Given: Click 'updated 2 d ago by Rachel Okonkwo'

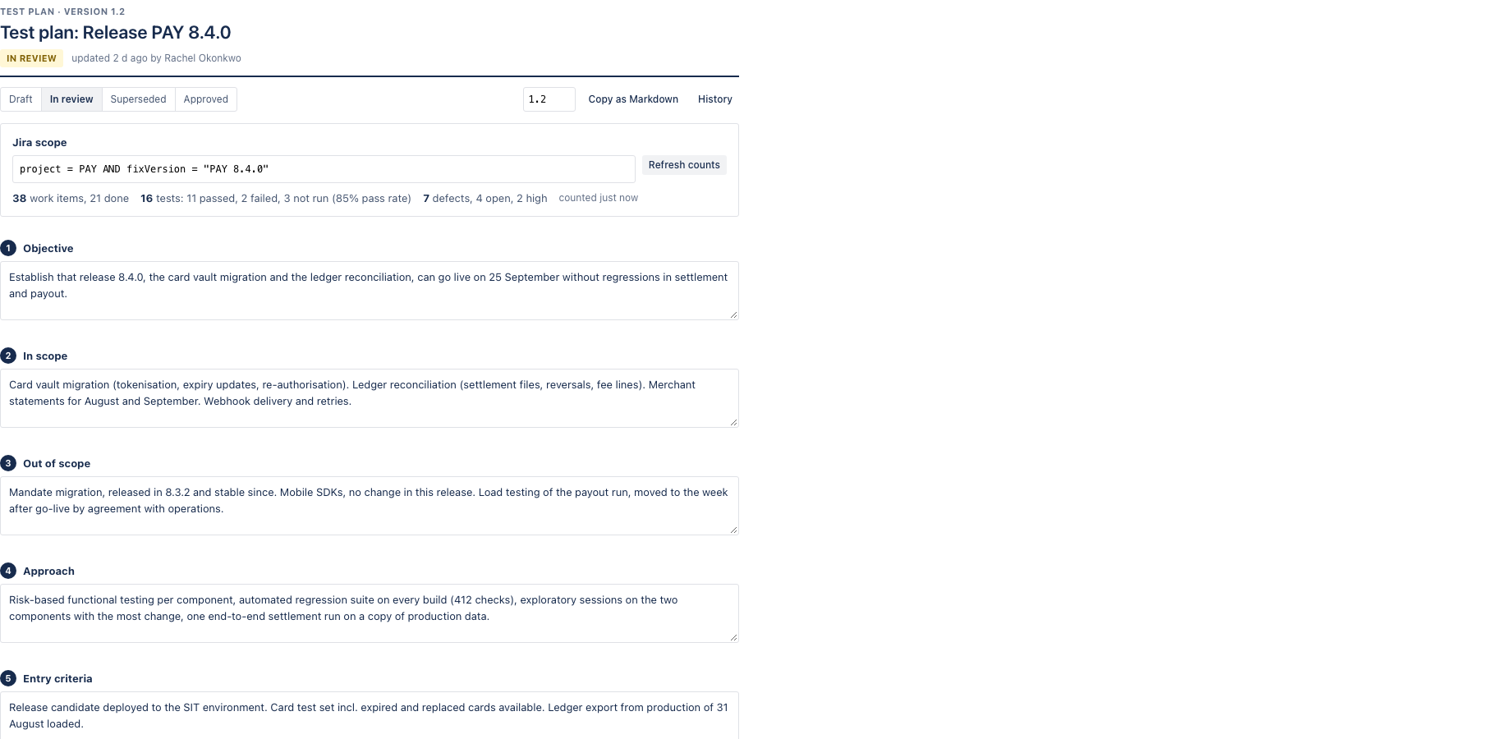Looking at the screenshot, I should pyautogui.click(x=156, y=58).
